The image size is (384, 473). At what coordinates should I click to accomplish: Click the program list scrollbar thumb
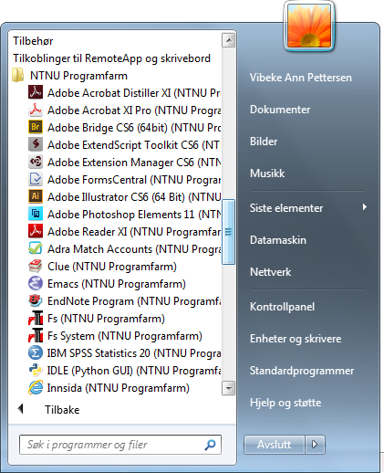click(x=228, y=232)
